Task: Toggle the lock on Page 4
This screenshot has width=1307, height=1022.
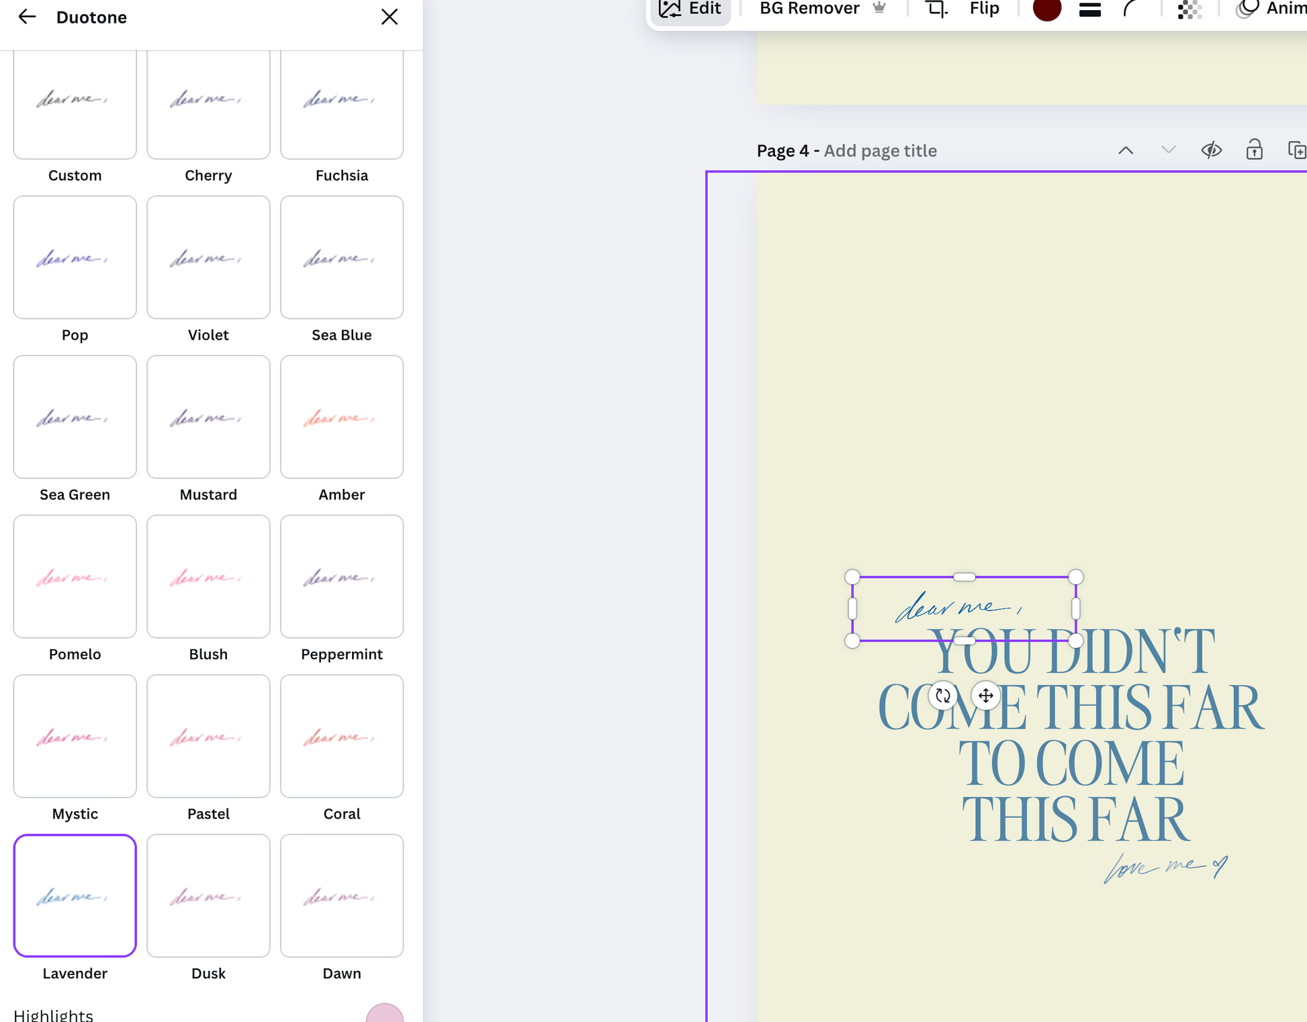Action: (x=1254, y=150)
